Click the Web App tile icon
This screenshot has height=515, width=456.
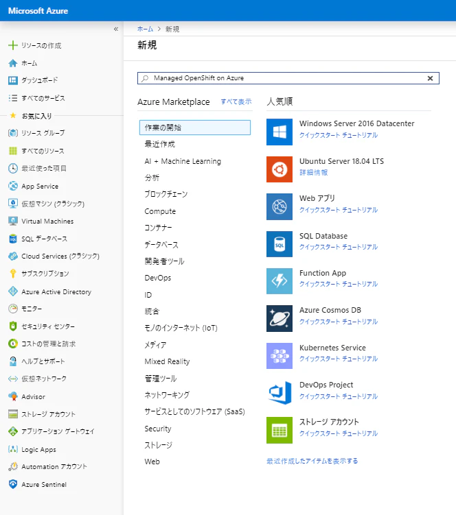coord(280,206)
